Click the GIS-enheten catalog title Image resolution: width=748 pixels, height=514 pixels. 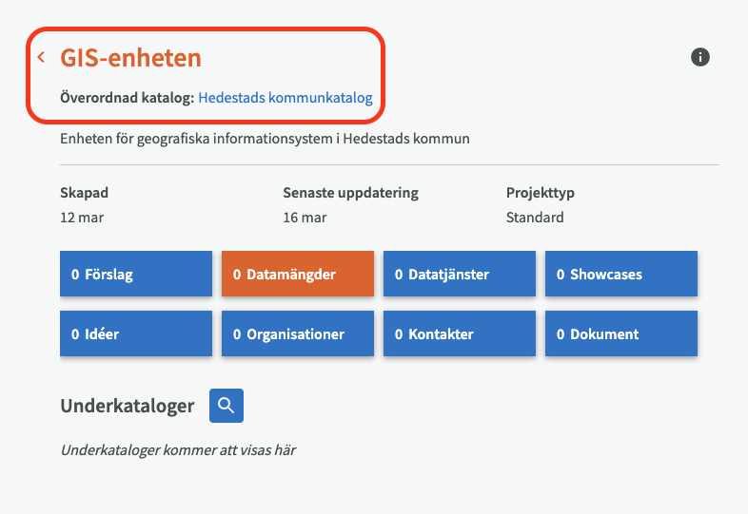pos(131,58)
